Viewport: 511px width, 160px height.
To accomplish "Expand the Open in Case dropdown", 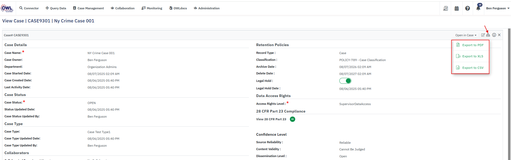I will [x=466, y=35].
